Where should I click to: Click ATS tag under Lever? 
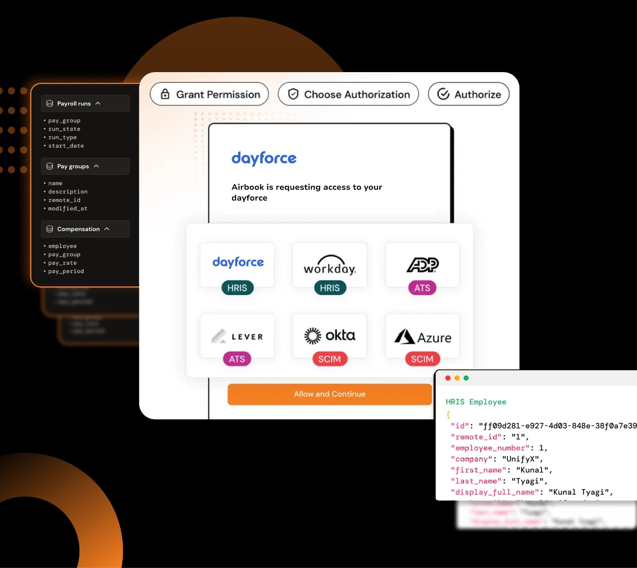click(x=237, y=359)
